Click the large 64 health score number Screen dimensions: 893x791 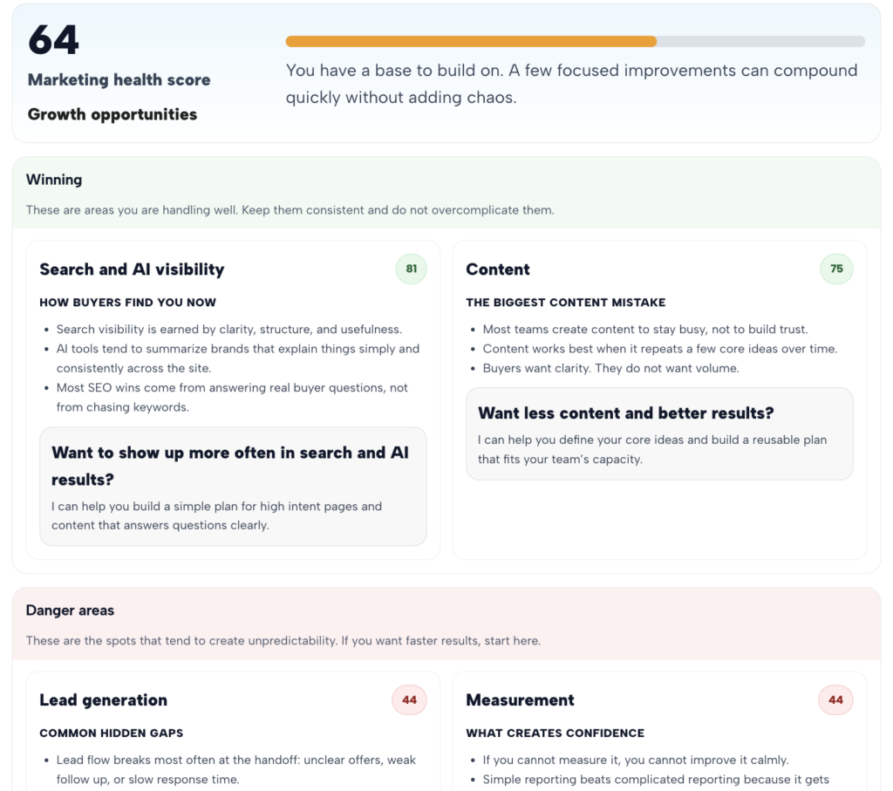coord(54,39)
